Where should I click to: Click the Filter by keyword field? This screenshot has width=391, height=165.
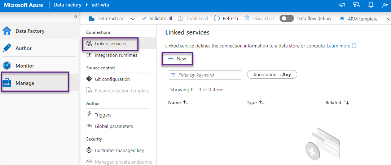point(205,75)
